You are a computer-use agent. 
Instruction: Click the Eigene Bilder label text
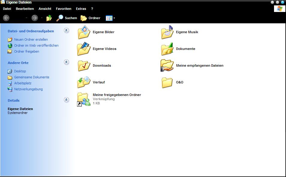coord(104,32)
